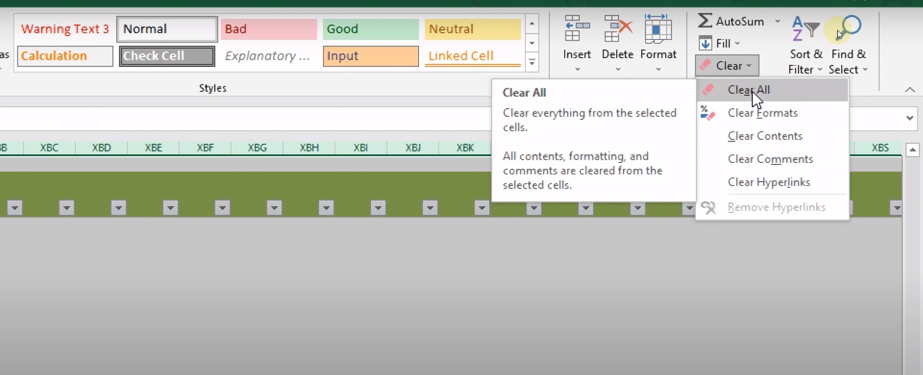This screenshot has width=923, height=375.
Task: Open the filter dropdown in column XBE
Action: (x=170, y=208)
